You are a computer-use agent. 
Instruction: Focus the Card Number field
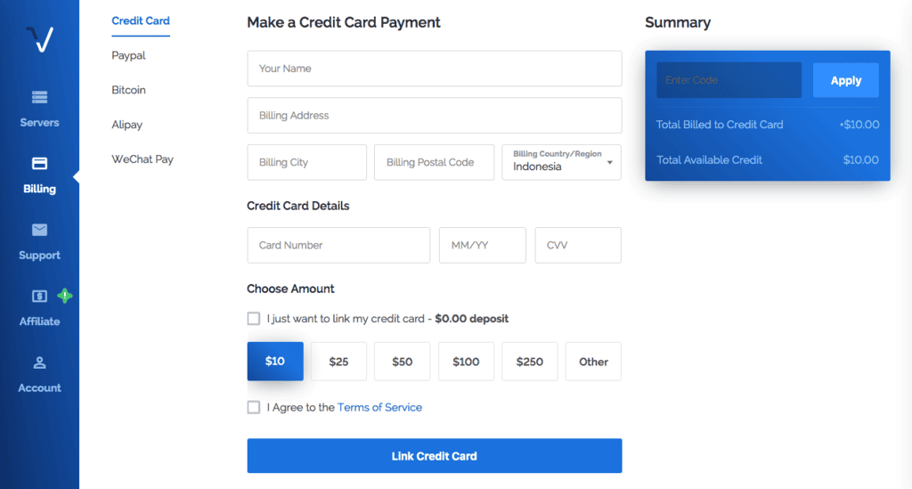338,245
